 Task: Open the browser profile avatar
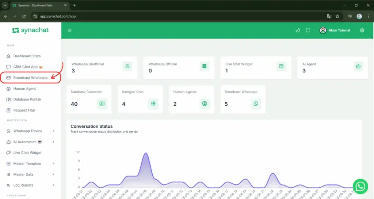pos(359,16)
